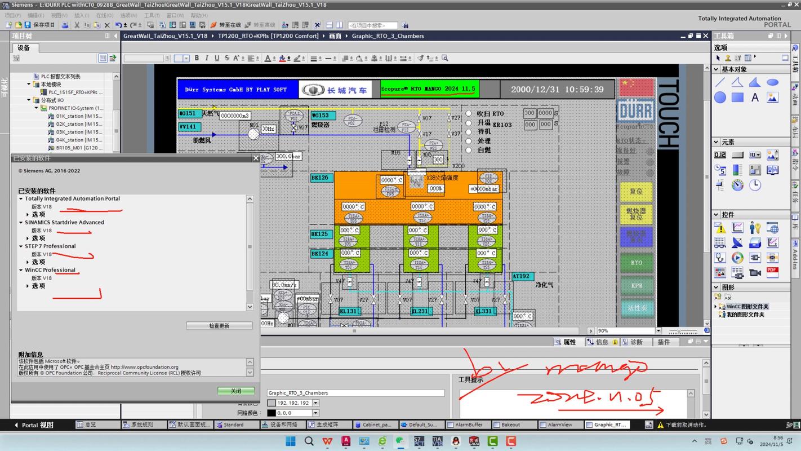Open the 编辑 menu
The image size is (801, 451).
pos(35,15)
